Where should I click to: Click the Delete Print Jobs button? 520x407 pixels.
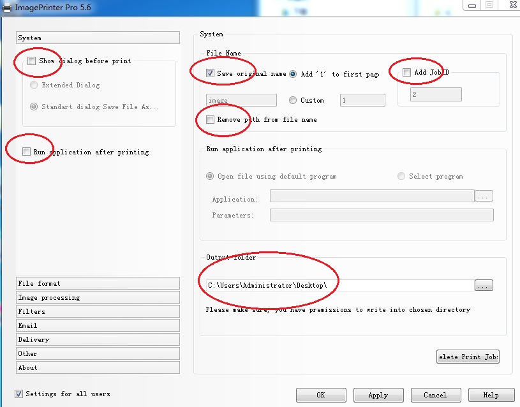tap(468, 357)
